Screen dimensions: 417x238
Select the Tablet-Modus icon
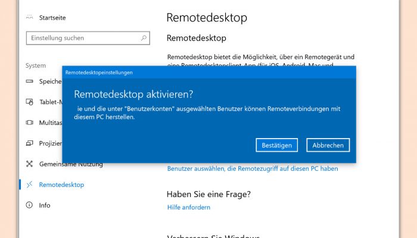(x=30, y=102)
